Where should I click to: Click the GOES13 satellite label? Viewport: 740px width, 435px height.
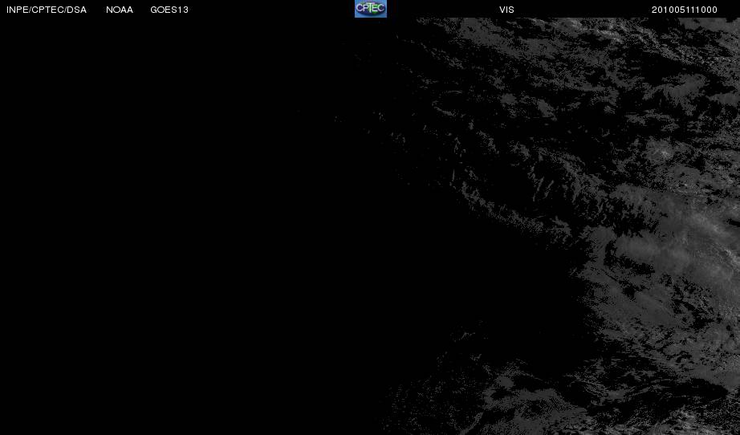pyautogui.click(x=169, y=10)
